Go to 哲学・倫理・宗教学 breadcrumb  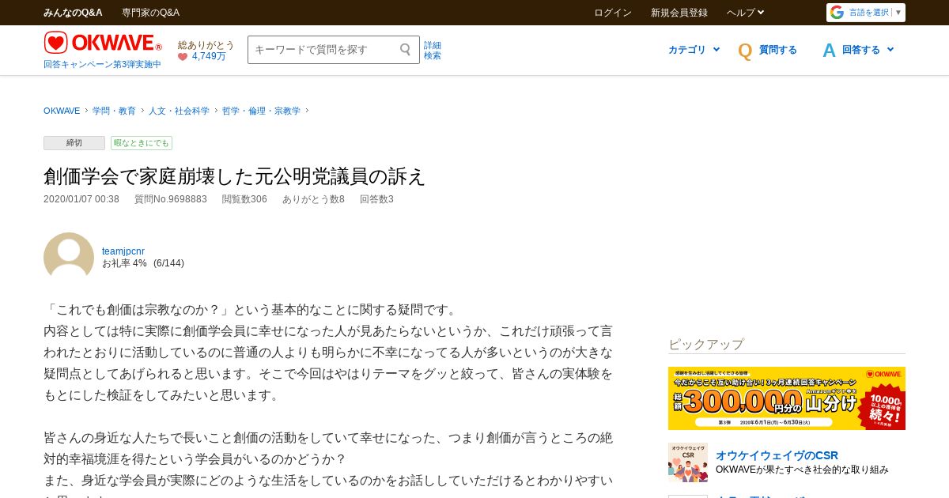(x=261, y=111)
